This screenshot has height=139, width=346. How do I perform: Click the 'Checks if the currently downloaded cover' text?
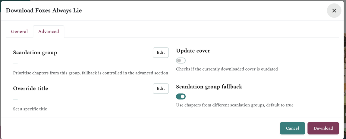(x=227, y=69)
